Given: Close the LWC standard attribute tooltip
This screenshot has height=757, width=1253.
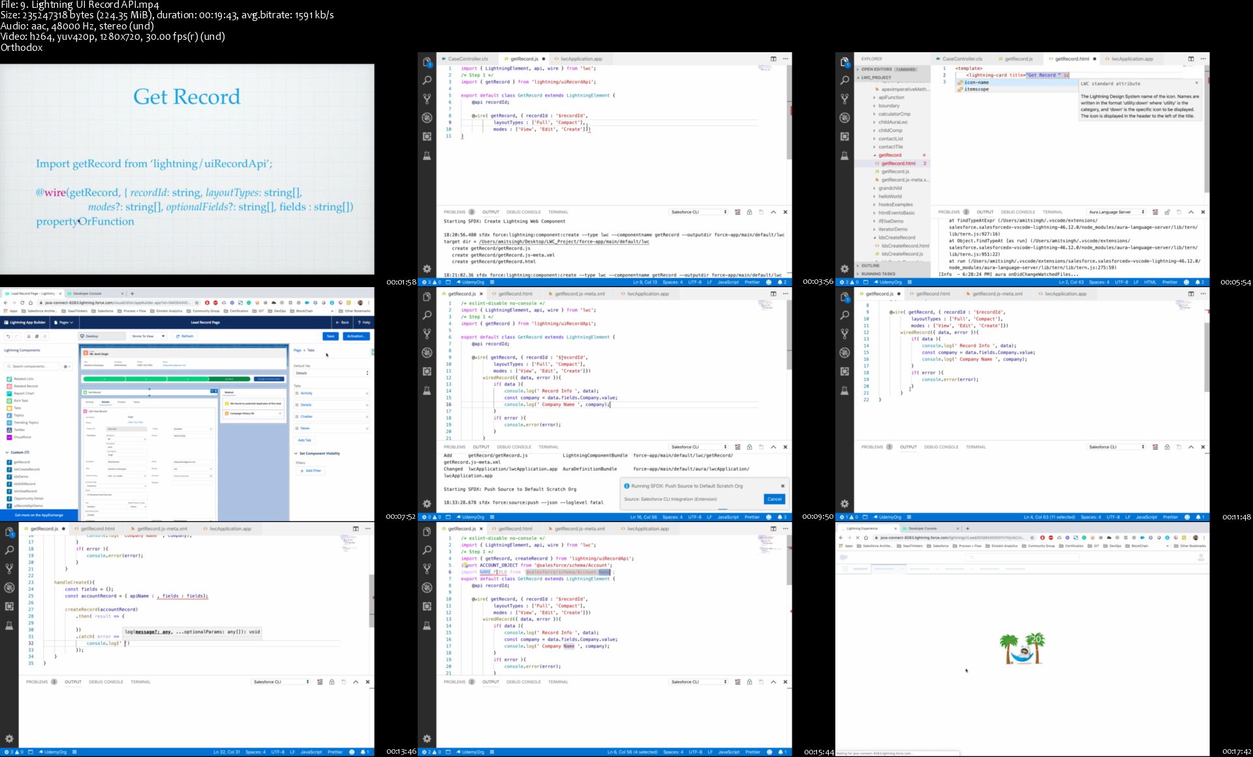Looking at the screenshot, I should (x=1196, y=83).
